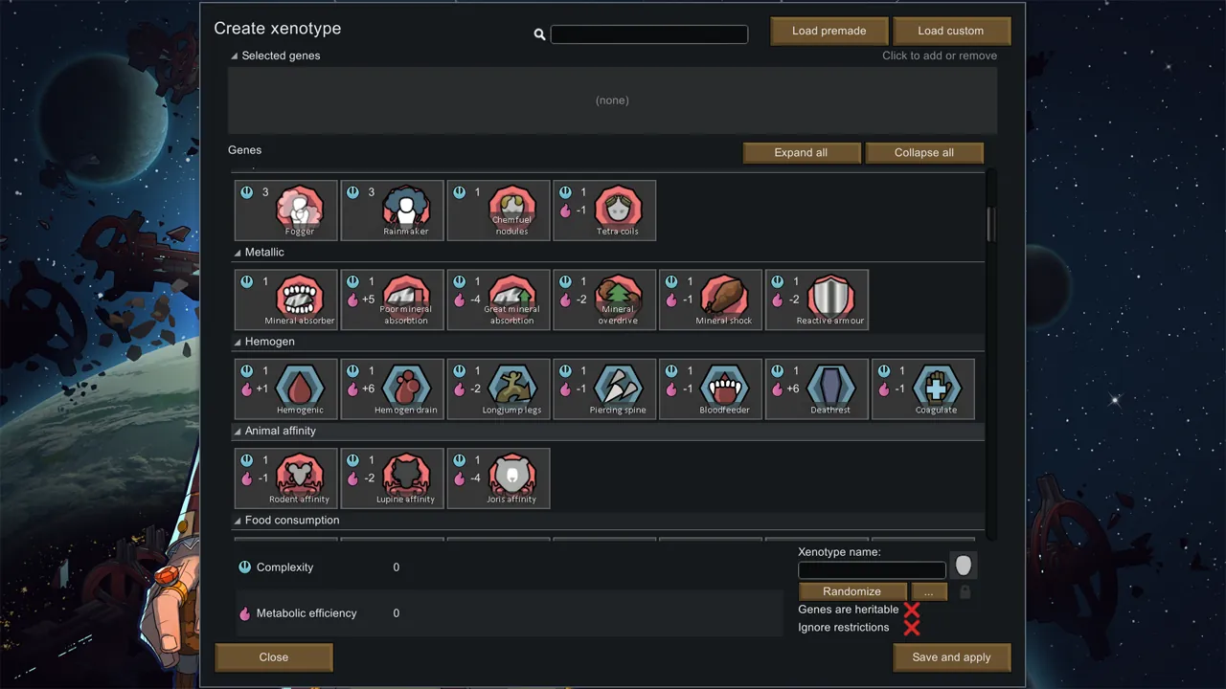
Task: Toggle Ignore restrictions checkbox
Action: coord(911,628)
